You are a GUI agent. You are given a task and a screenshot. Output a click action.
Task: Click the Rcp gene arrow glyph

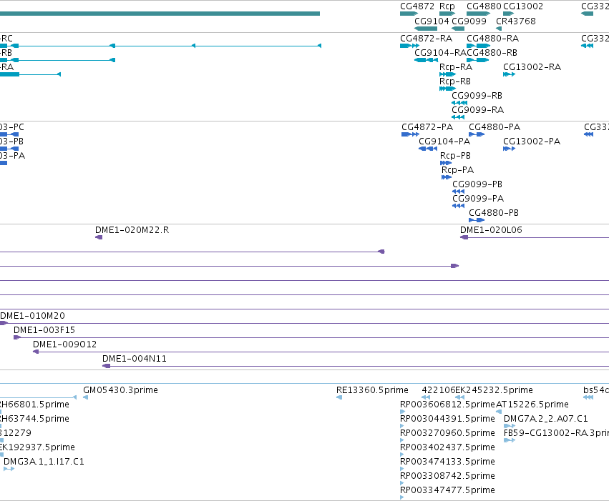click(447, 14)
